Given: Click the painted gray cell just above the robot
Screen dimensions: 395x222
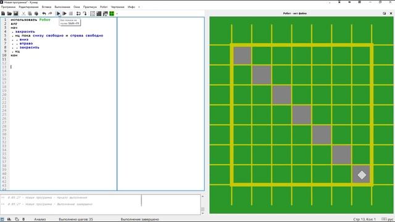Looking at the screenshot, I should [x=341, y=155].
